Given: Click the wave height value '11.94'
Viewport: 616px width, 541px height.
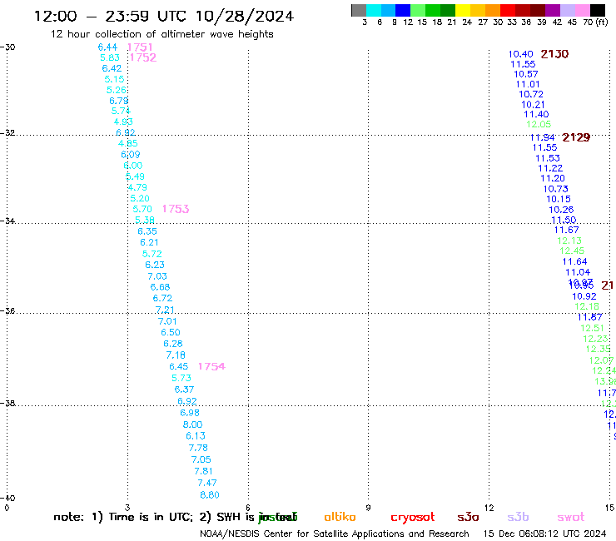Looking at the screenshot, I should [x=543, y=137].
